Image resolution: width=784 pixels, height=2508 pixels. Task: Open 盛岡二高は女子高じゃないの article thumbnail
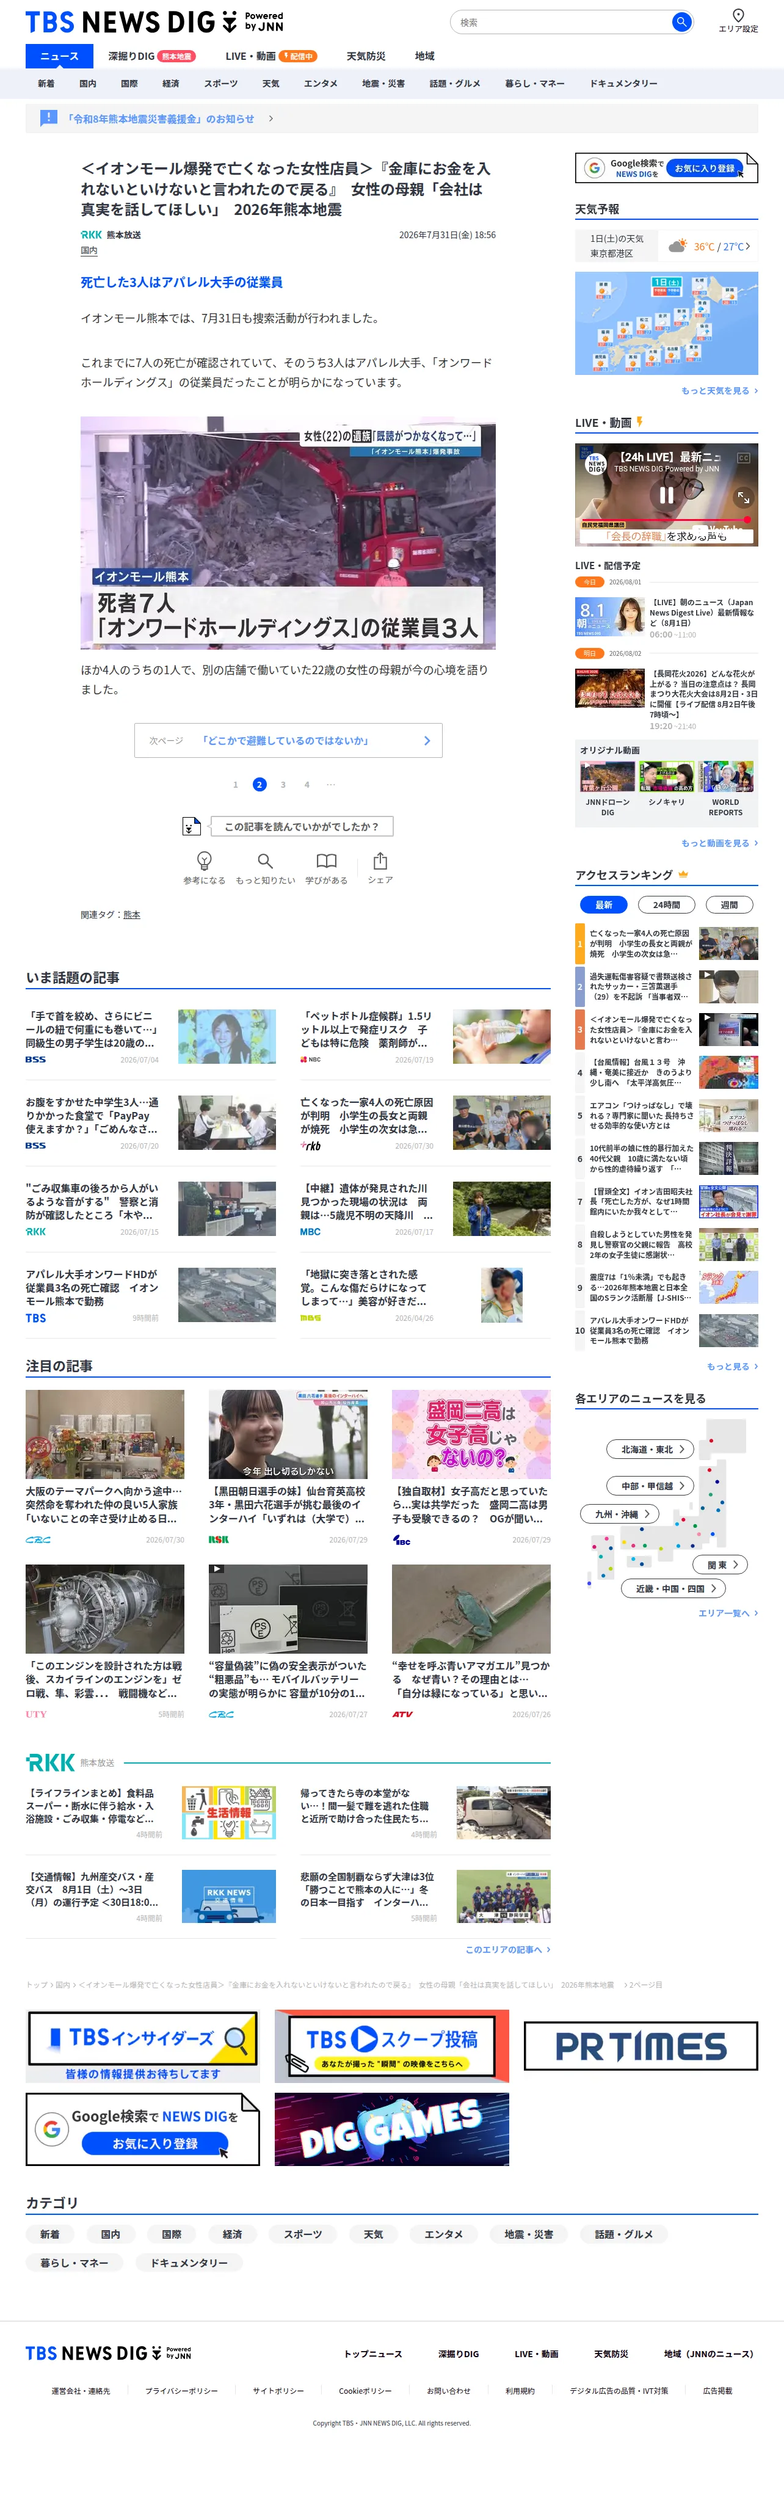click(x=471, y=1434)
